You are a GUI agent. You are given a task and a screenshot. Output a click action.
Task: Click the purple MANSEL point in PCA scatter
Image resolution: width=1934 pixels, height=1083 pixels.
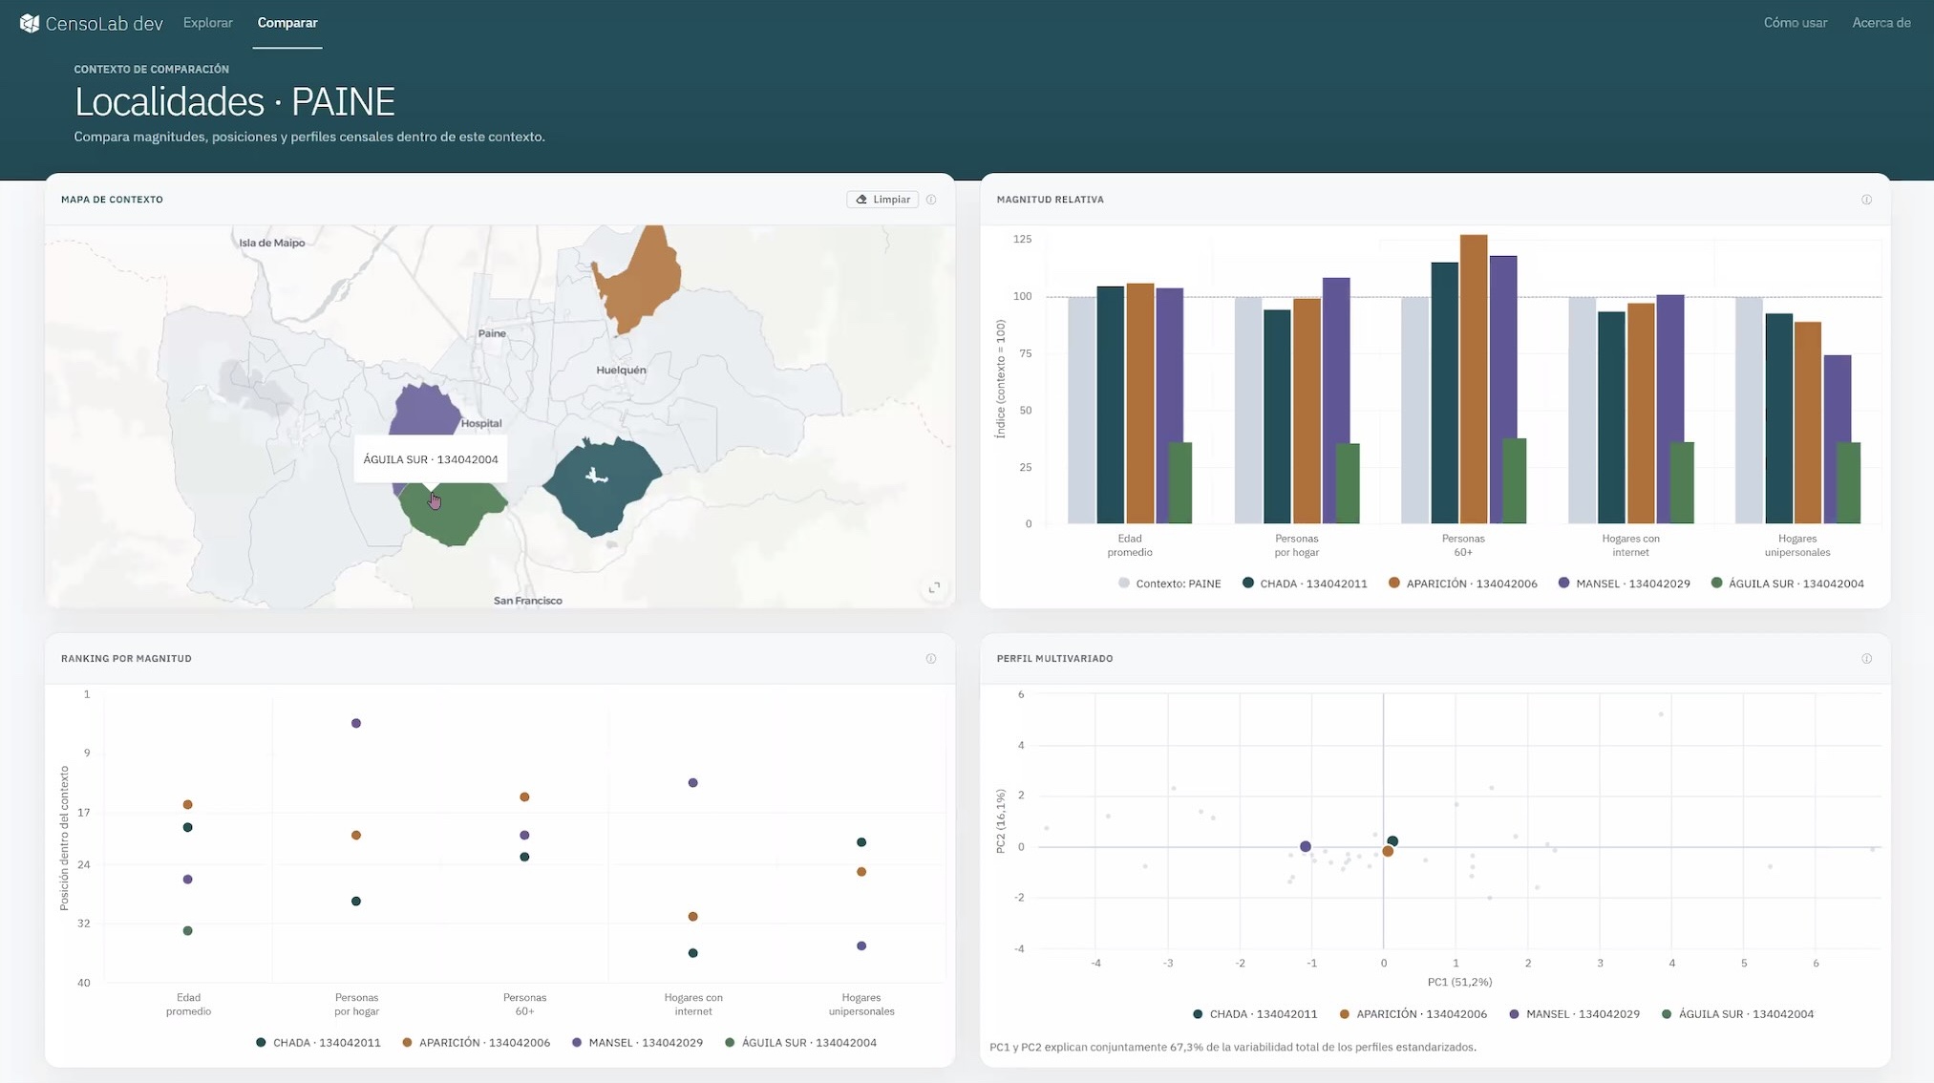(x=1305, y=847)
